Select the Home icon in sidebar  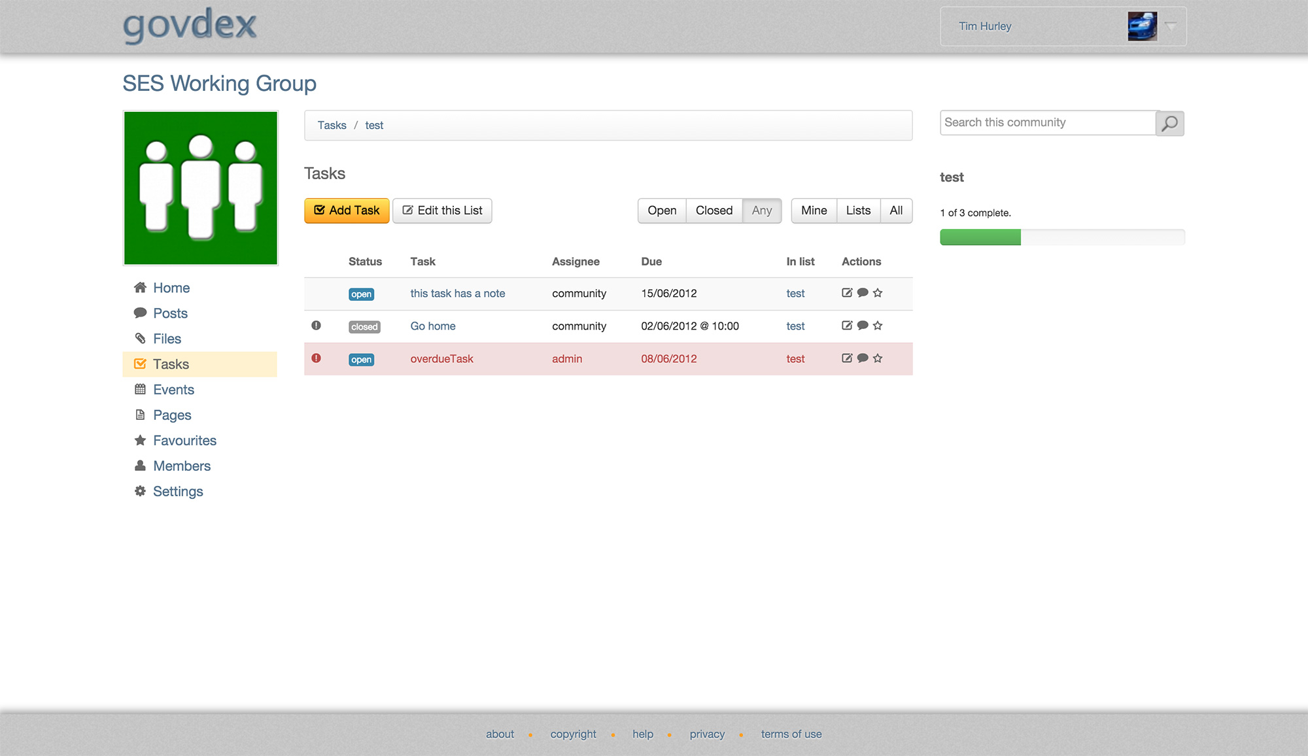[x=140, y=287]
